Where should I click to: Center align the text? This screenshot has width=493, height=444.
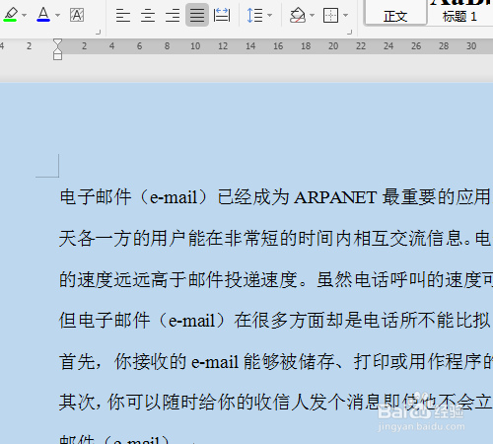click(148, 15)
